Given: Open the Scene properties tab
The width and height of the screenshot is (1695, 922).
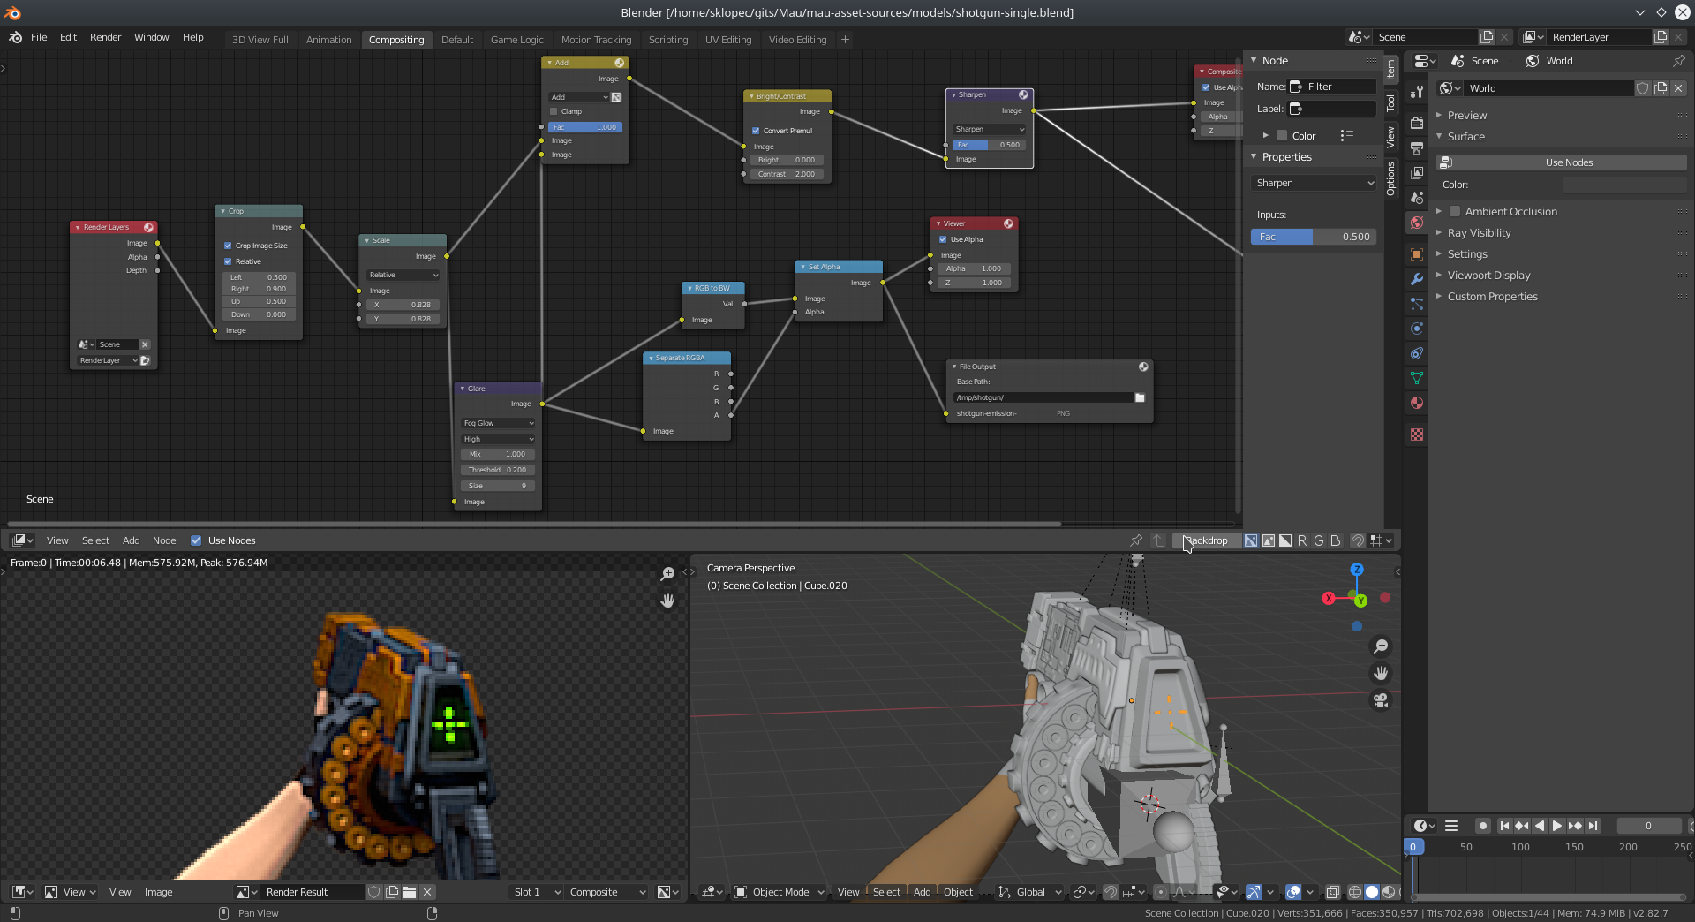Looking at the screenshot, I should click(1417, 197).
